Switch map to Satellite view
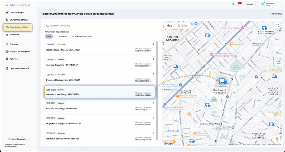The width and height of the screenshot is (285, 152). (182, 26)
